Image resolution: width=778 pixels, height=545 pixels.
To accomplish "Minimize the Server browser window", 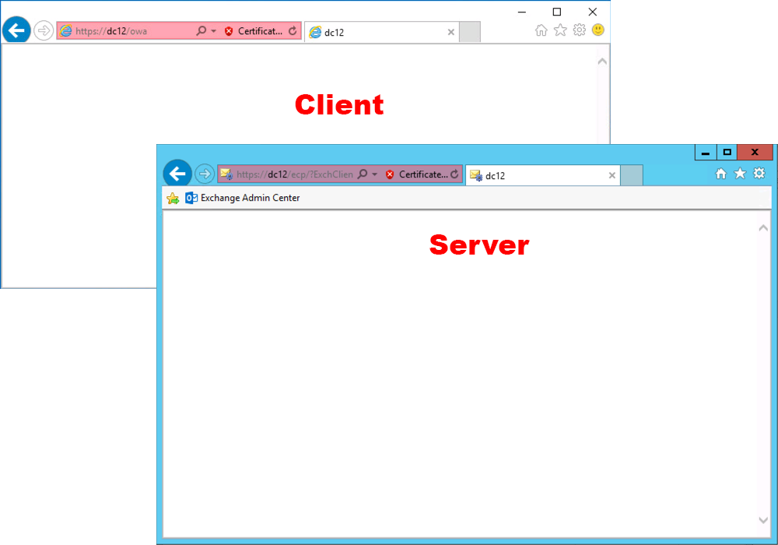I will click(706, 153).
